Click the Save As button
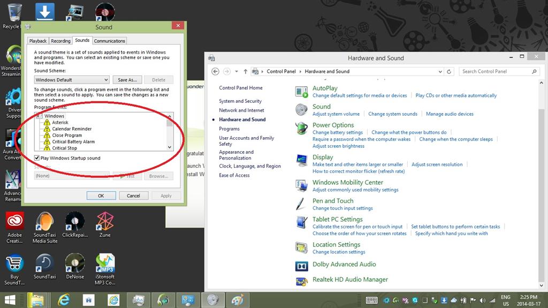Image resolution: width=548 pixels, height=308 pixels. tap(127, 80)
